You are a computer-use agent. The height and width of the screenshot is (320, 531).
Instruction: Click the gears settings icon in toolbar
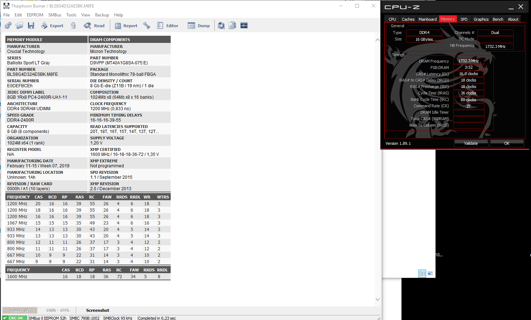pyautogui.click(x=8, y=25)
